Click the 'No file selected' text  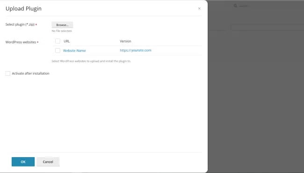(x=62, y=31)
